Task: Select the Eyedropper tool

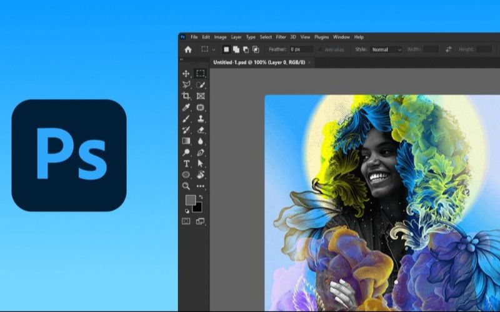Action: click(186, 107)
